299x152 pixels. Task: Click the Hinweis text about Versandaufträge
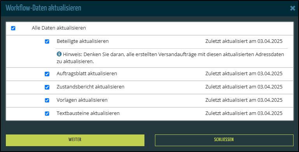(x=170, y=58)
